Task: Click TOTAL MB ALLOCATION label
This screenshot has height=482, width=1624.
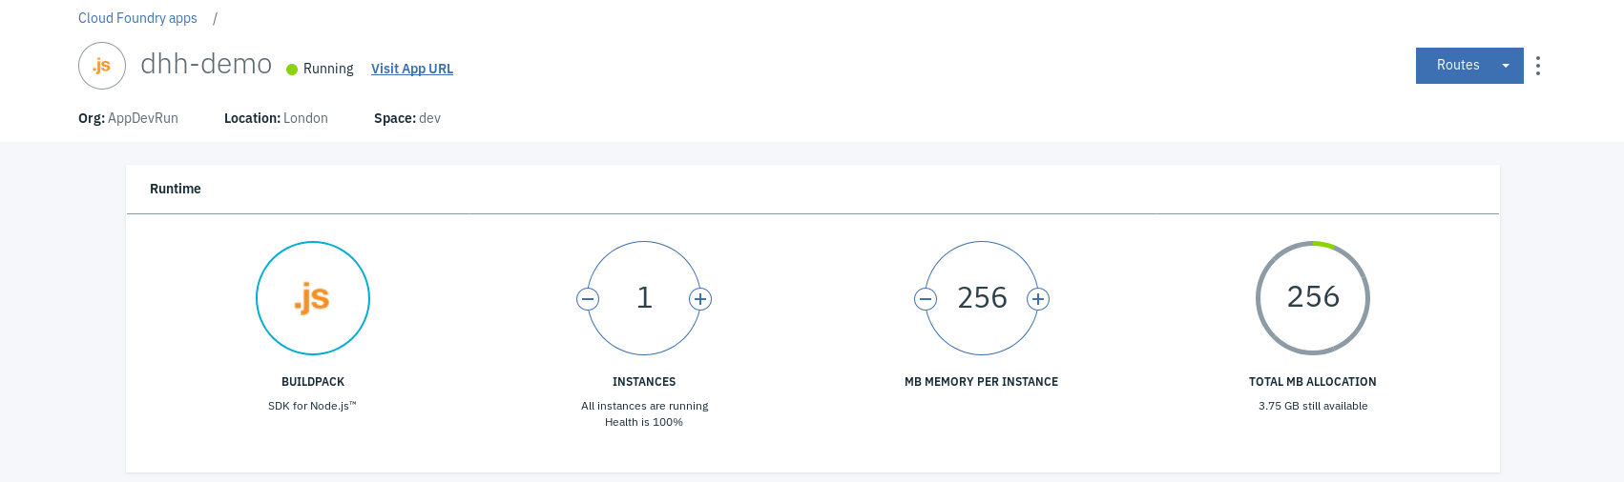Action: (x=1313, y=382)
